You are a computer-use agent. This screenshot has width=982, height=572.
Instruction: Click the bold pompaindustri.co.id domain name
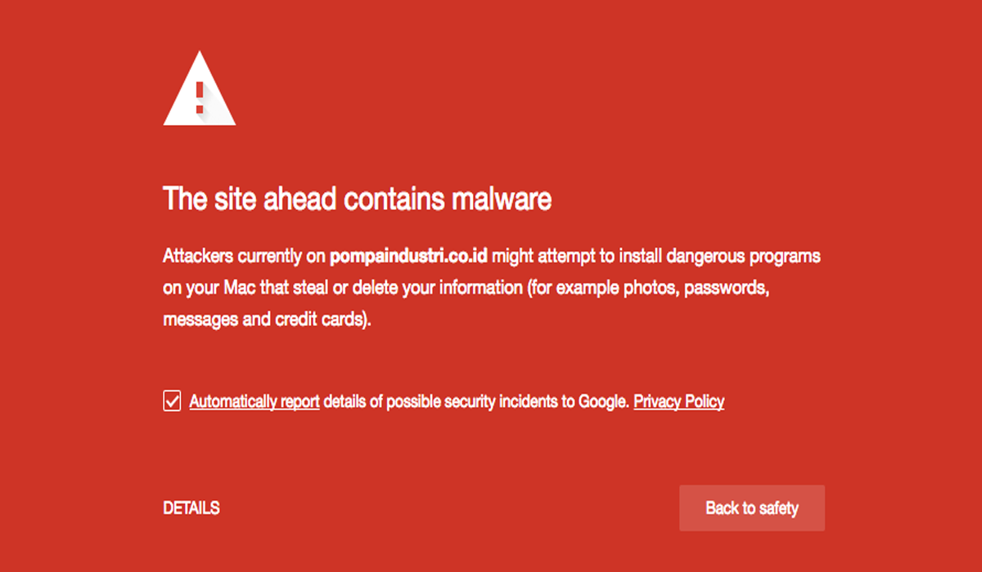click(409, 257)
